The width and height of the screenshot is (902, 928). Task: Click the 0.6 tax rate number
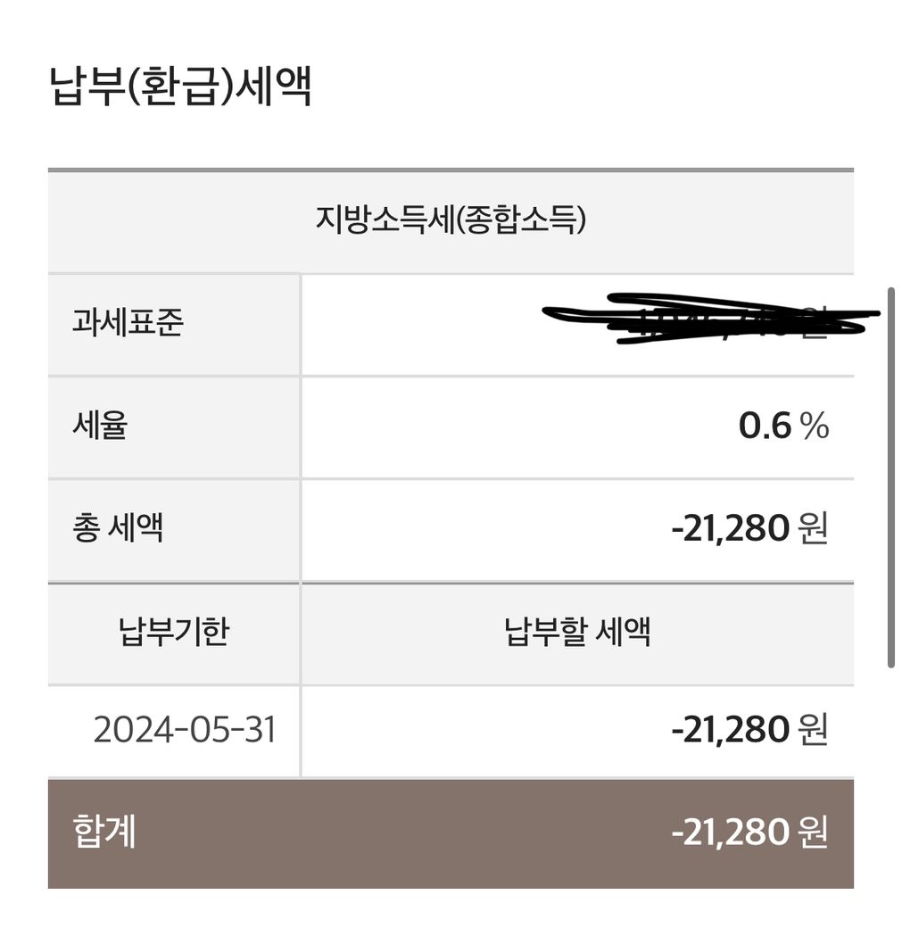point(765,427)
